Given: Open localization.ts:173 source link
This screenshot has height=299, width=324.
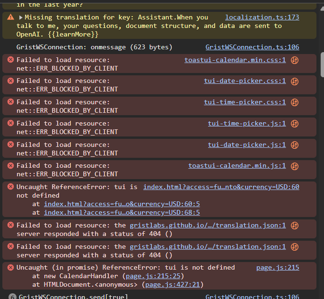Looking at the screenshot, I should 262,17.
